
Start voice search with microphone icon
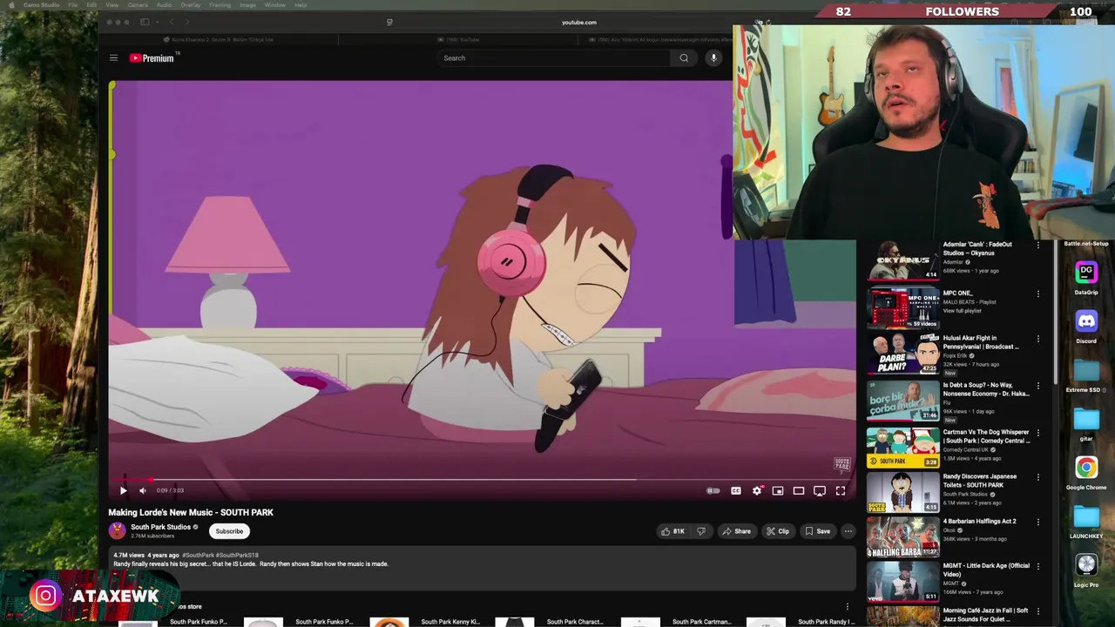tap(713, 58)
